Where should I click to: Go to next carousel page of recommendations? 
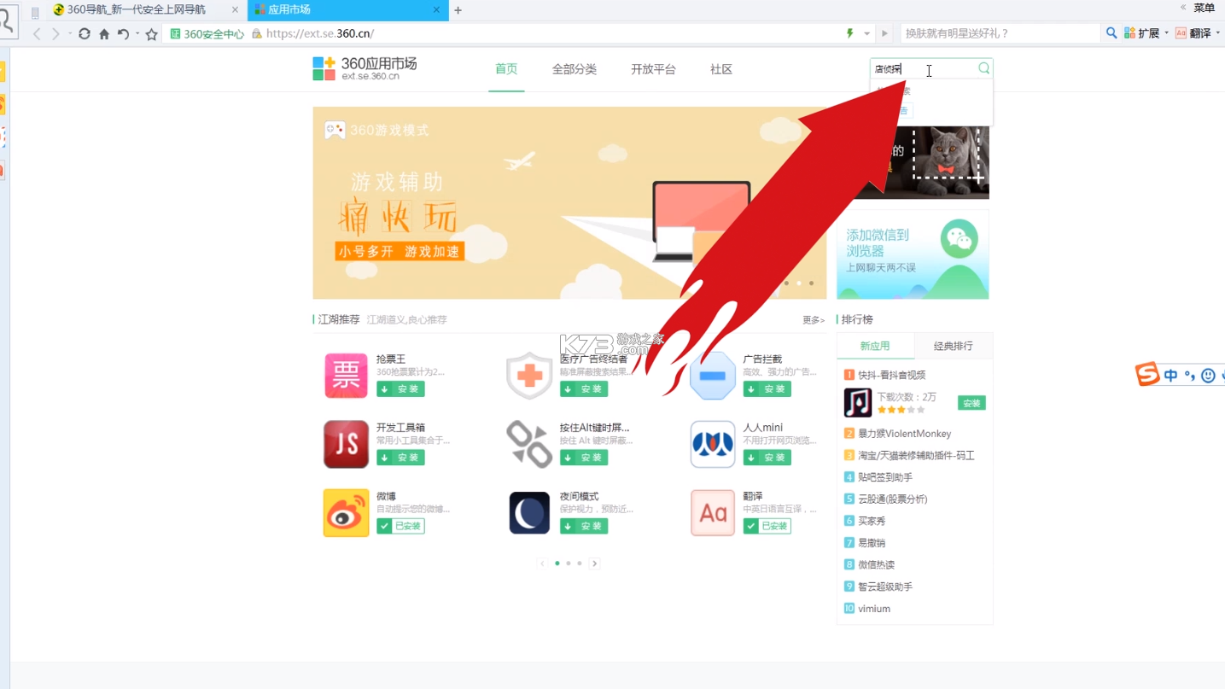click(595, 563)
